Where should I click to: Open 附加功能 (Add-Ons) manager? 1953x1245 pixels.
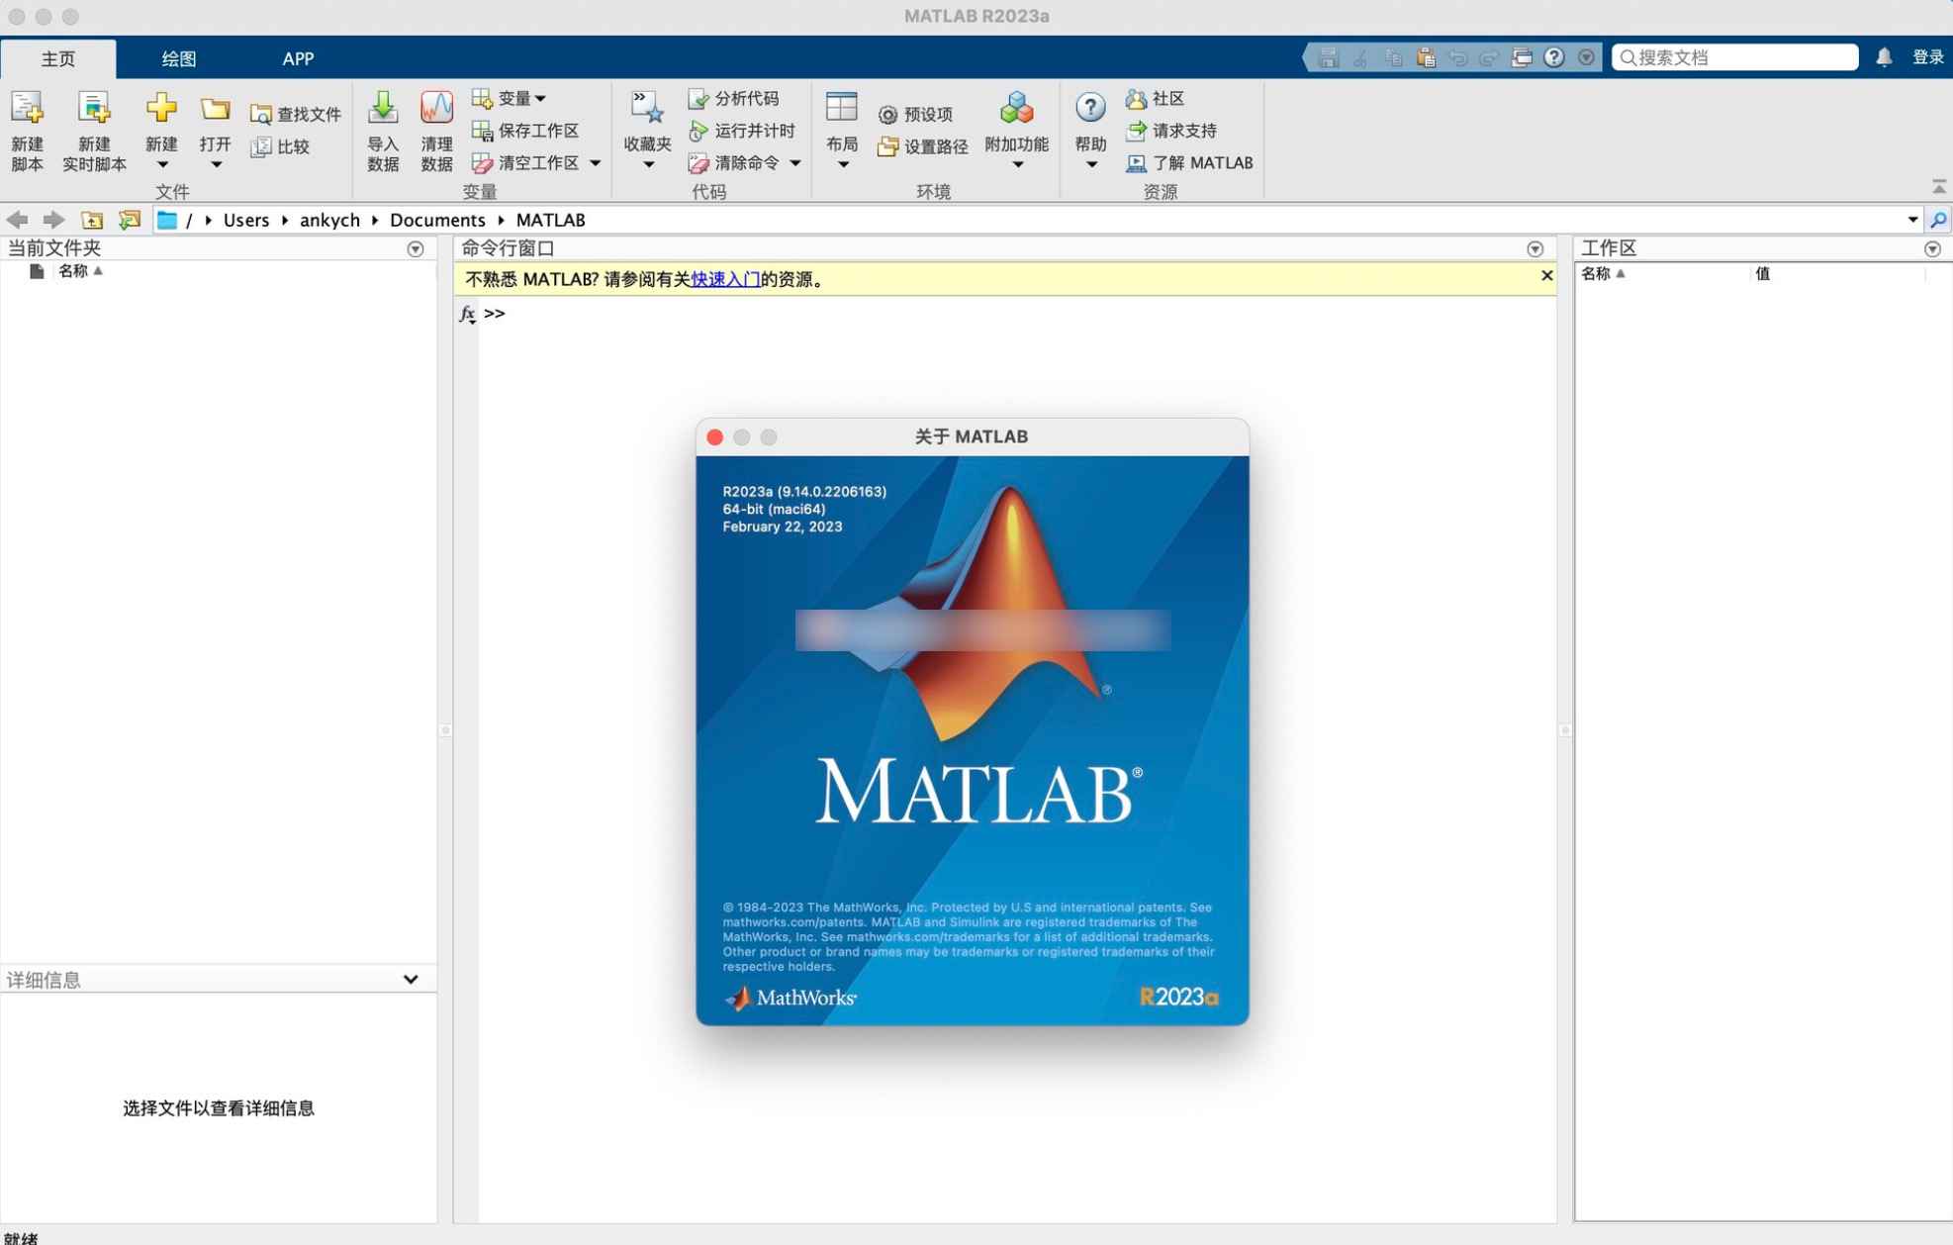tap(1016, 130)
